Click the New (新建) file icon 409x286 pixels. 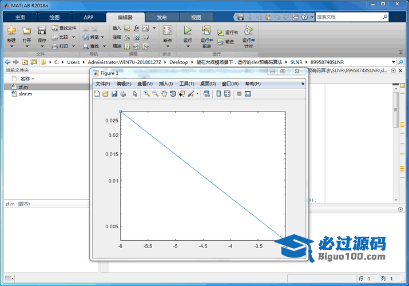[11, 30]
